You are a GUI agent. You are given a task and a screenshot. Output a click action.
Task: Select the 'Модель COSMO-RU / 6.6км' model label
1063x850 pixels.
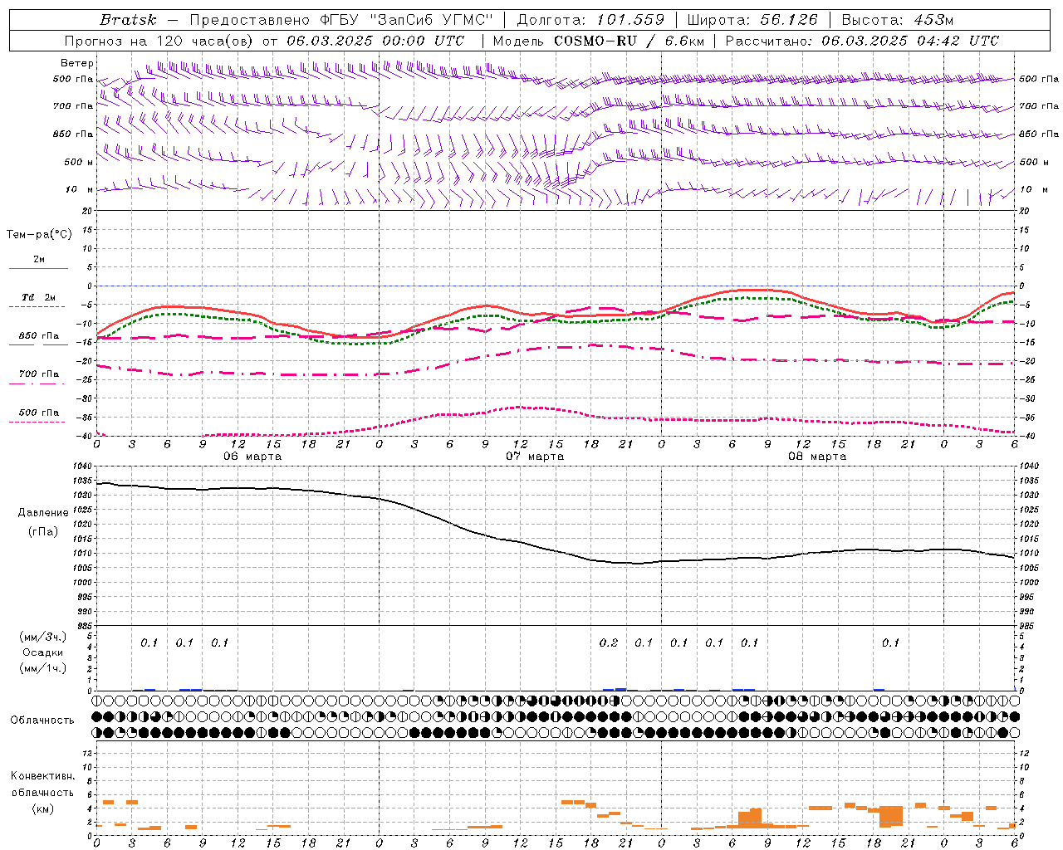click(x=598, y=41)
